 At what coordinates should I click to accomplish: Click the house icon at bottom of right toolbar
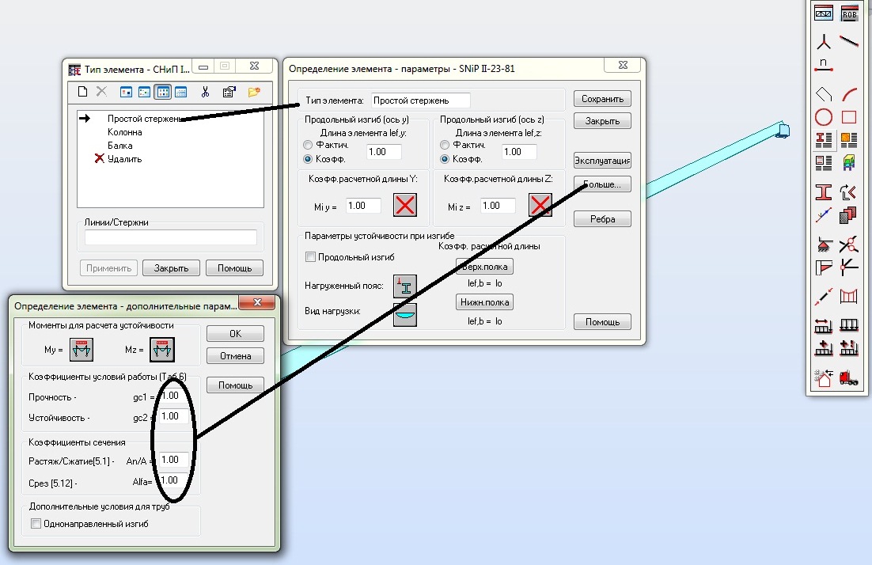[824, 379]
